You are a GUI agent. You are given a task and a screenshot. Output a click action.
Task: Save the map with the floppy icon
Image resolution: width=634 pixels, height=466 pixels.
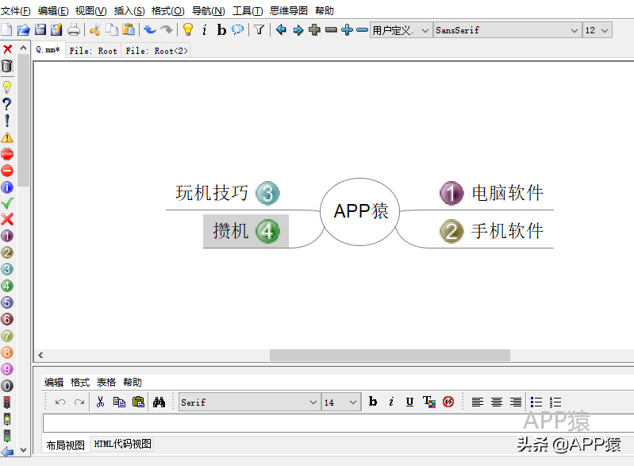[x=40, y=30]
